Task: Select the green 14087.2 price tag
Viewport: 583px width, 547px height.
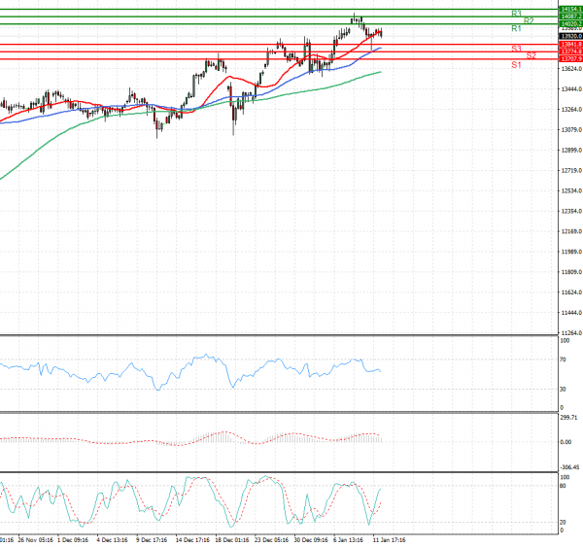Action: (570, 17)
